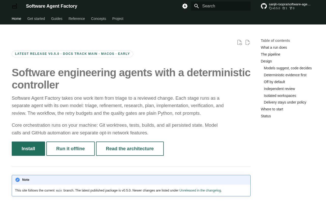Click the Run it offline button

(x=71, y=149)
